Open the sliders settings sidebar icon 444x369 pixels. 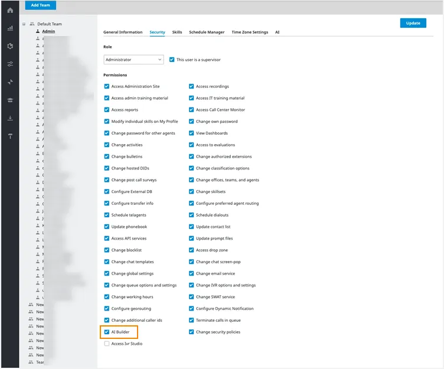pyautogui.click(x=10, y=64)
